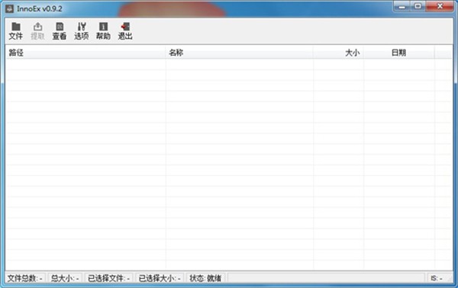Open the 查看 (View) toolbar button
This screenshot has height=288, width=458.
(x=60, y=31)
